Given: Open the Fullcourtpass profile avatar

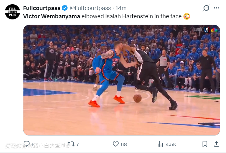Looking at the screenshot, I should pyautogui.click(x=12, y=12).
